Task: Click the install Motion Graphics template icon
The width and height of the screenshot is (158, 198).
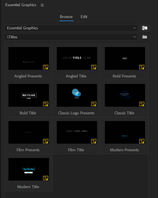Action: tap(145, 28)
